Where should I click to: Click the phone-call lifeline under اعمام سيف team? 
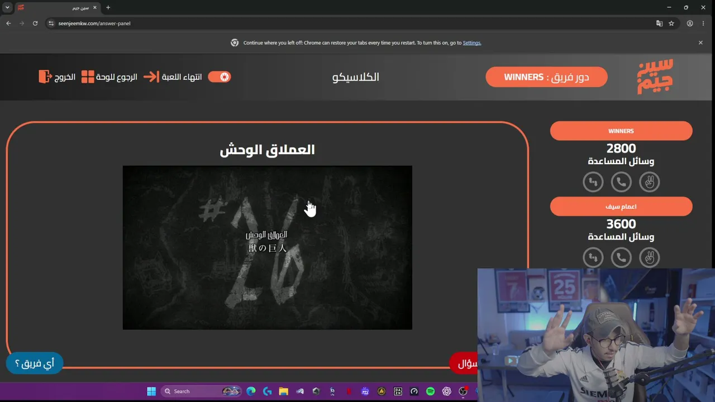(x=621, y=257)
